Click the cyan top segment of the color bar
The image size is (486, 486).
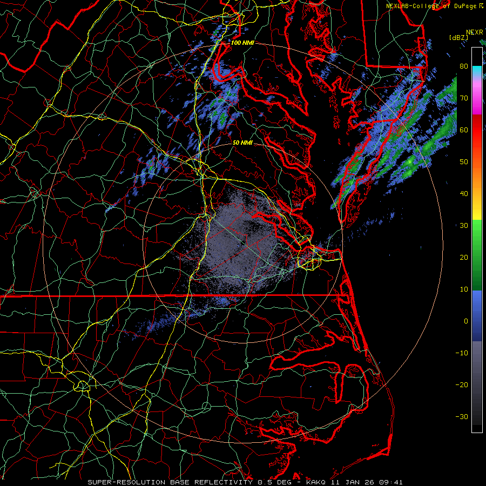click(x=477, y=71)
